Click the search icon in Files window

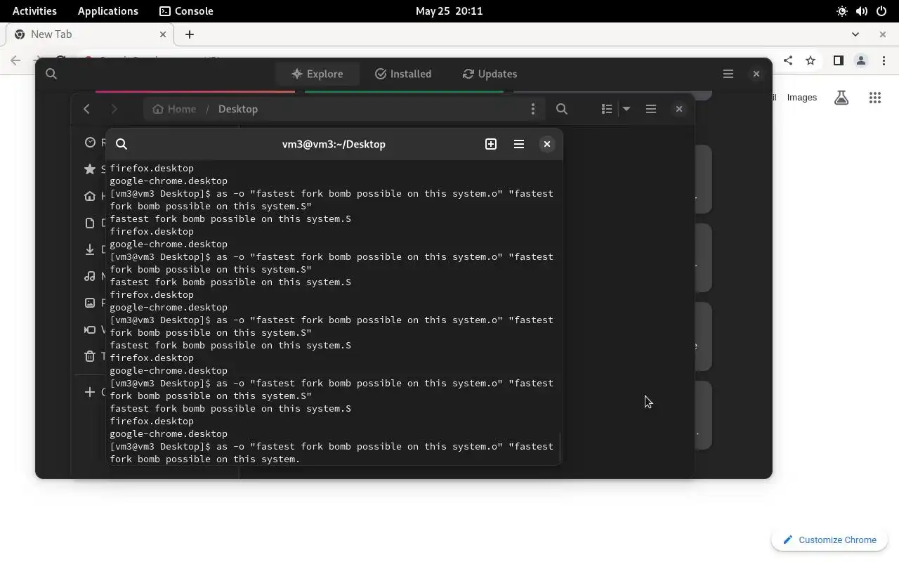pyautogui.click(x=562, y=109)
